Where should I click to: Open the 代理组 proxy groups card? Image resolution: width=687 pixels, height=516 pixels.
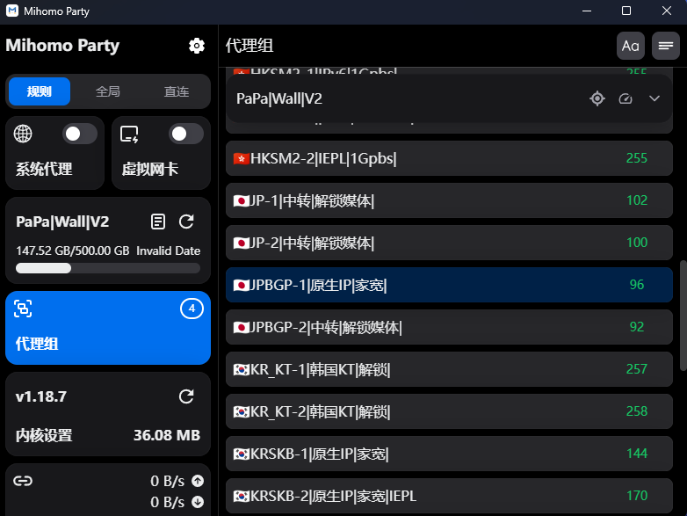tap(108, 328)
